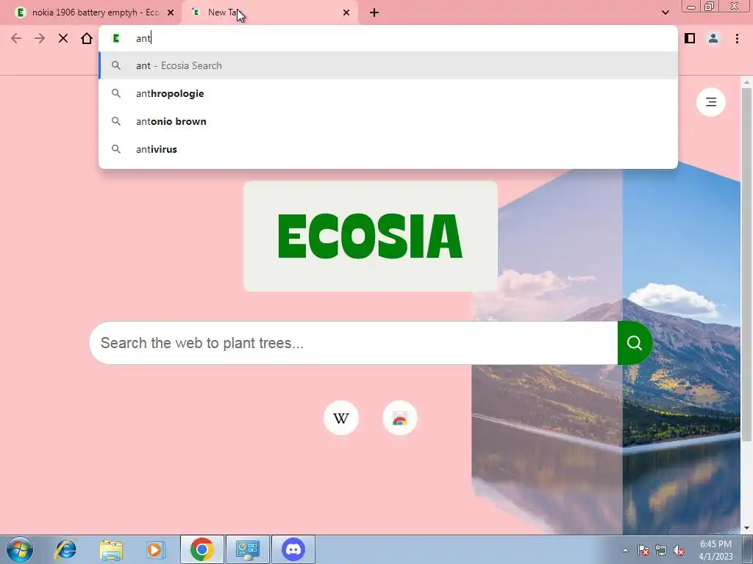Click the browser forward arrow
Viewport: 753px width, 564px height.
coord(40,38)
